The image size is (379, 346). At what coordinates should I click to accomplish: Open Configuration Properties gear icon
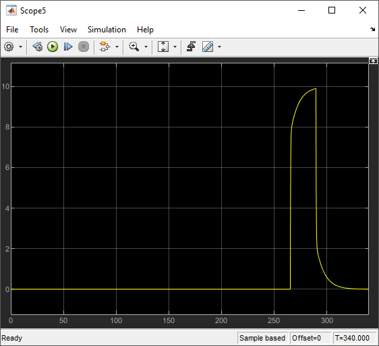click(x=9, y=47)
